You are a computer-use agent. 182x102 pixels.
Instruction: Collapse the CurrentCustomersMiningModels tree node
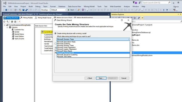(5, 25)
